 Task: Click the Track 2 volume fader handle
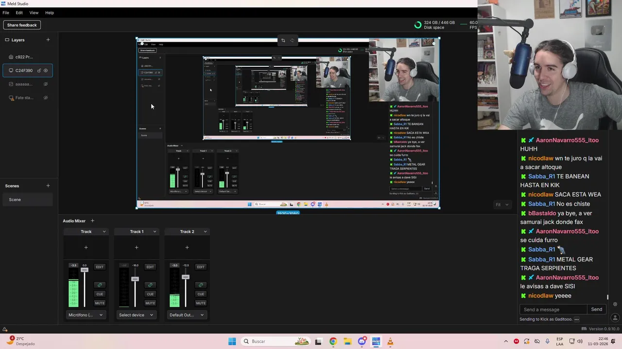click(186, 277)
